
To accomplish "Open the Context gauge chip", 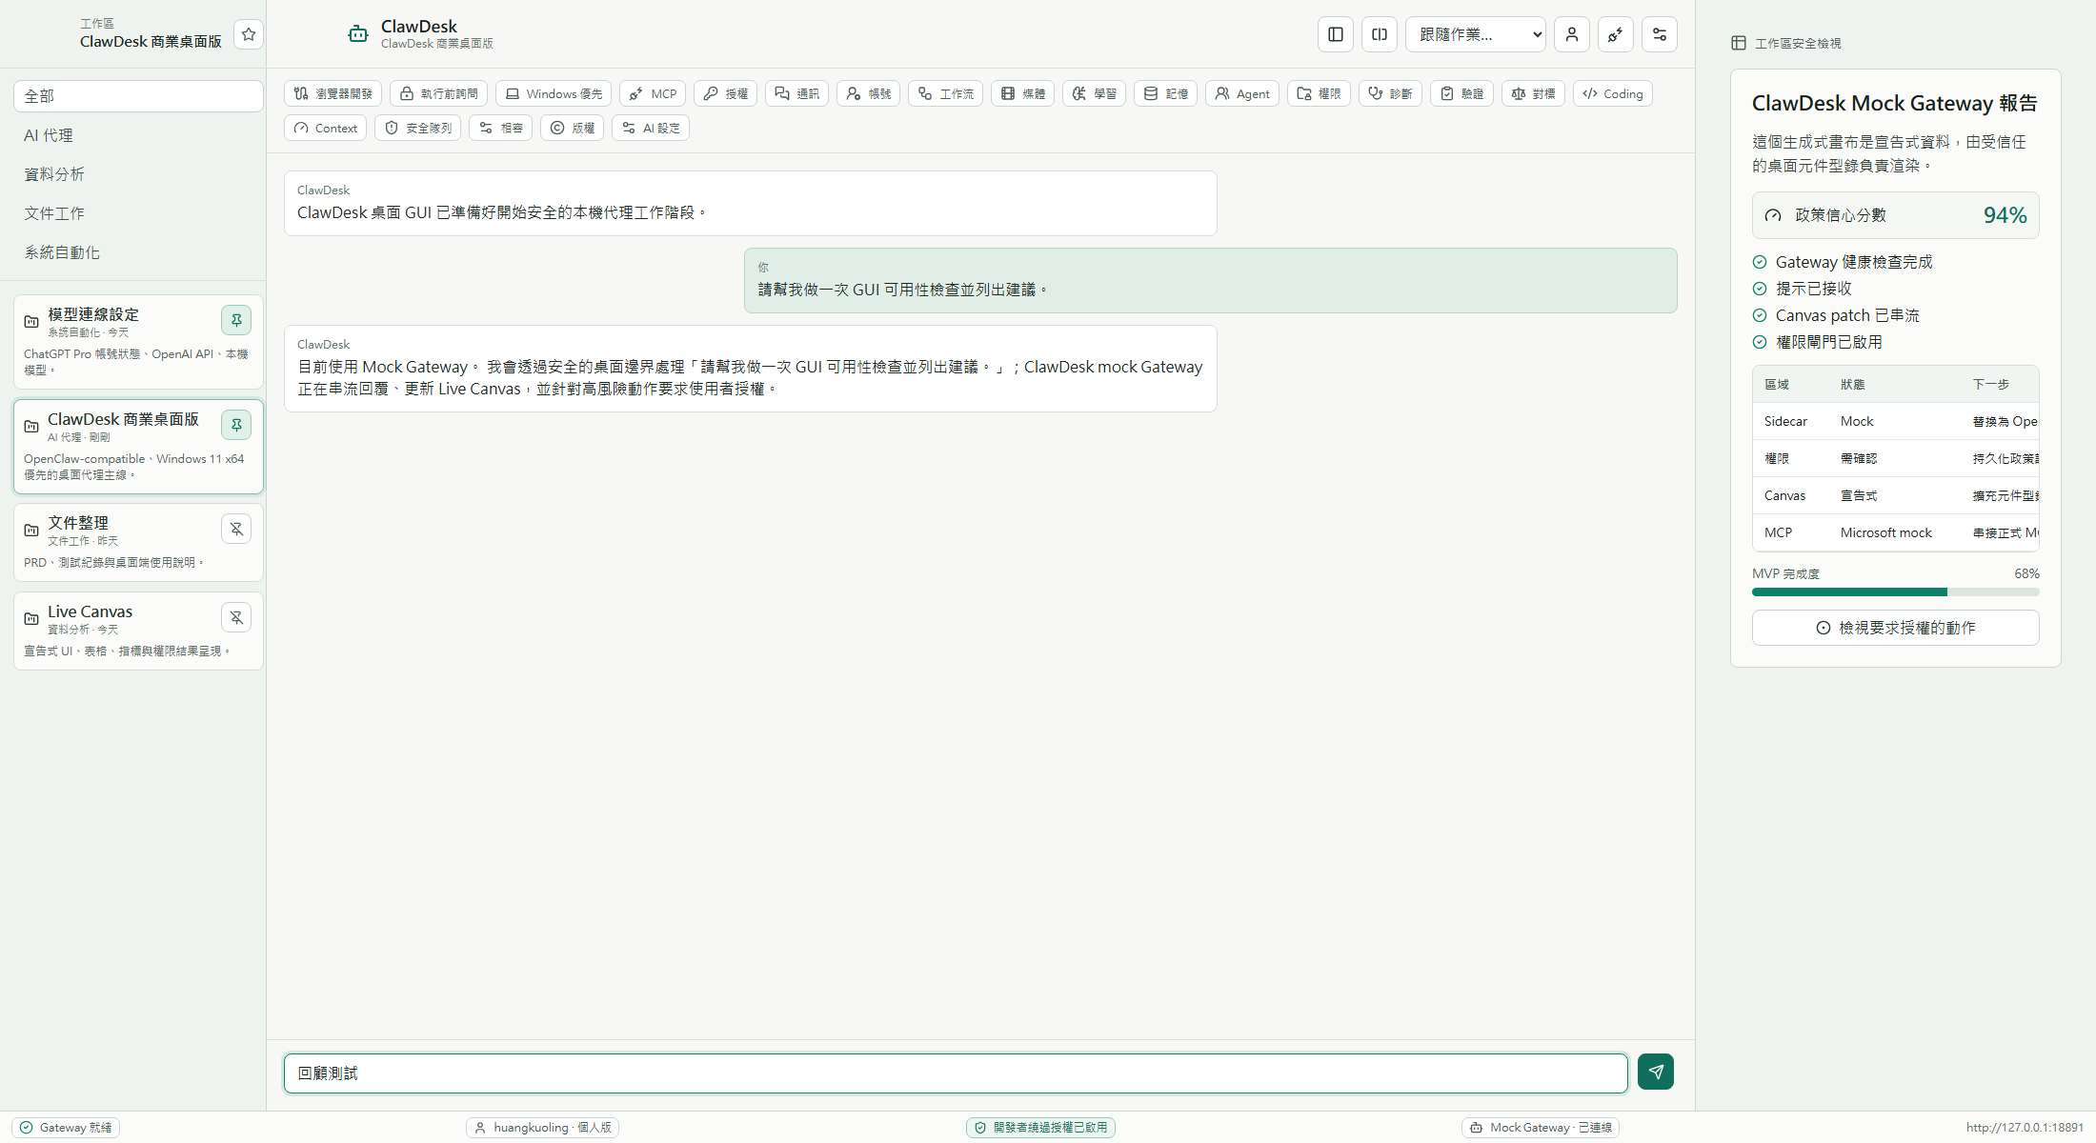I will coord(325,128).
